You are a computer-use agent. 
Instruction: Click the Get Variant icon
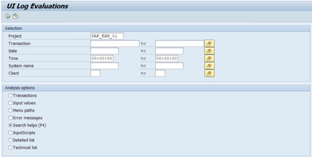coord(15,16)
